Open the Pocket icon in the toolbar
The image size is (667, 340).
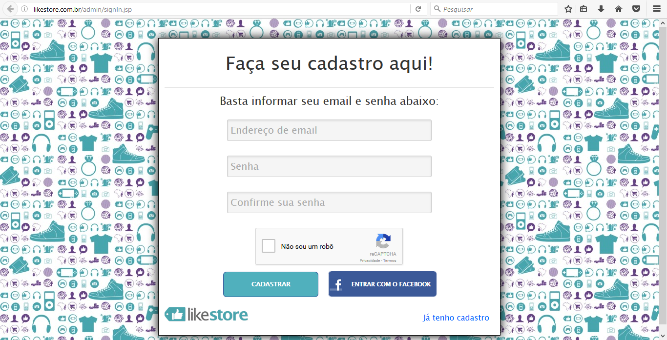(636, 9)
